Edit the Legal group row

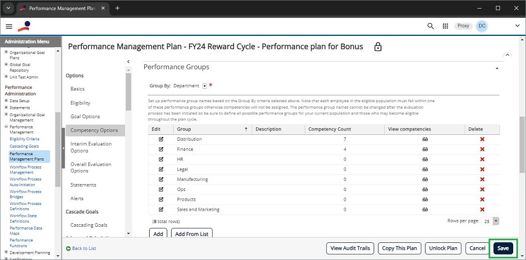[x=161, y=169]
